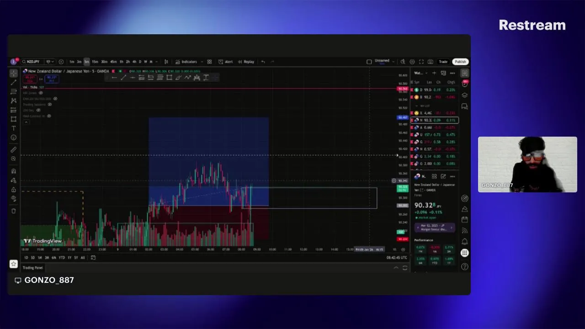Viewport: 585px width, 329px height.
Task: Click the Publish button
Action: 460,62
